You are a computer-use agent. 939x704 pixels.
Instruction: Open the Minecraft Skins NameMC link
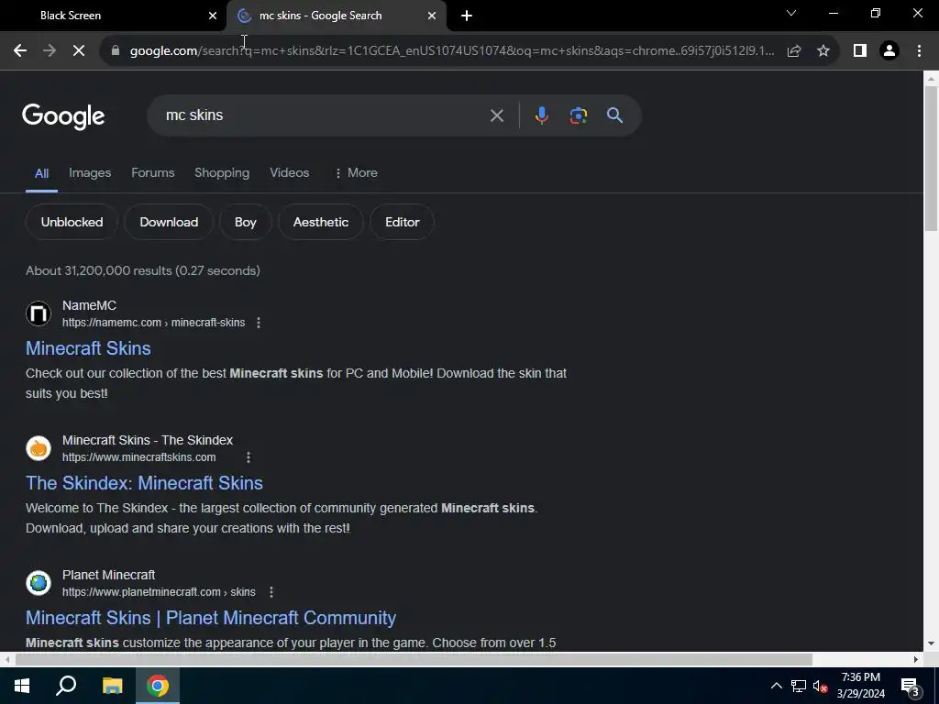(88, 348)
